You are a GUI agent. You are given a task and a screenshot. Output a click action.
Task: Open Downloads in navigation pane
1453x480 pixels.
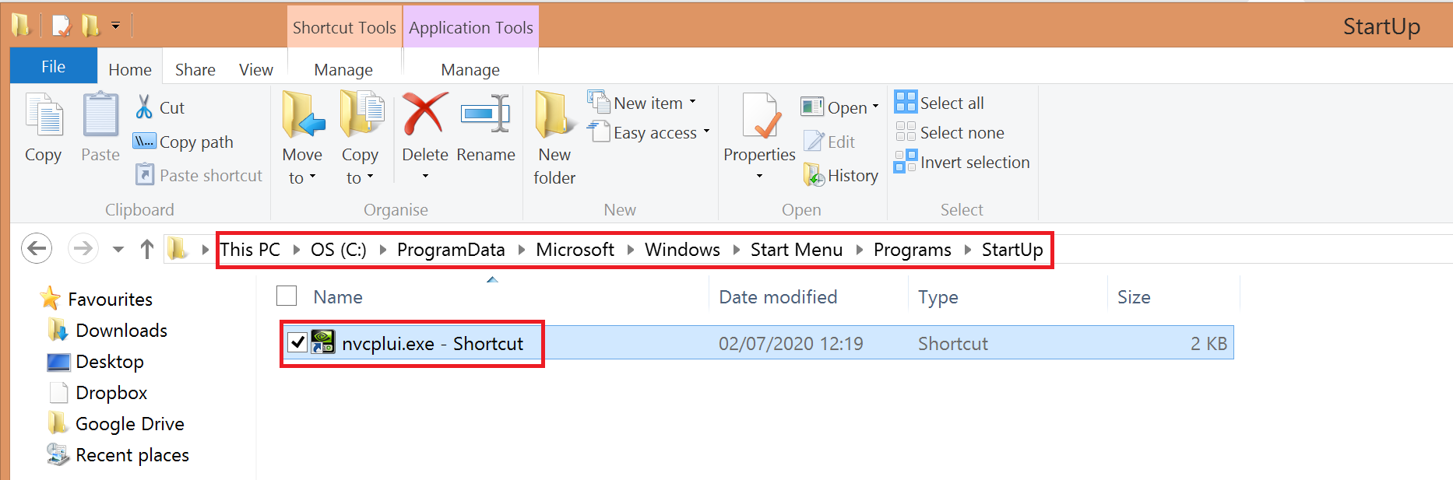(107, 330)
